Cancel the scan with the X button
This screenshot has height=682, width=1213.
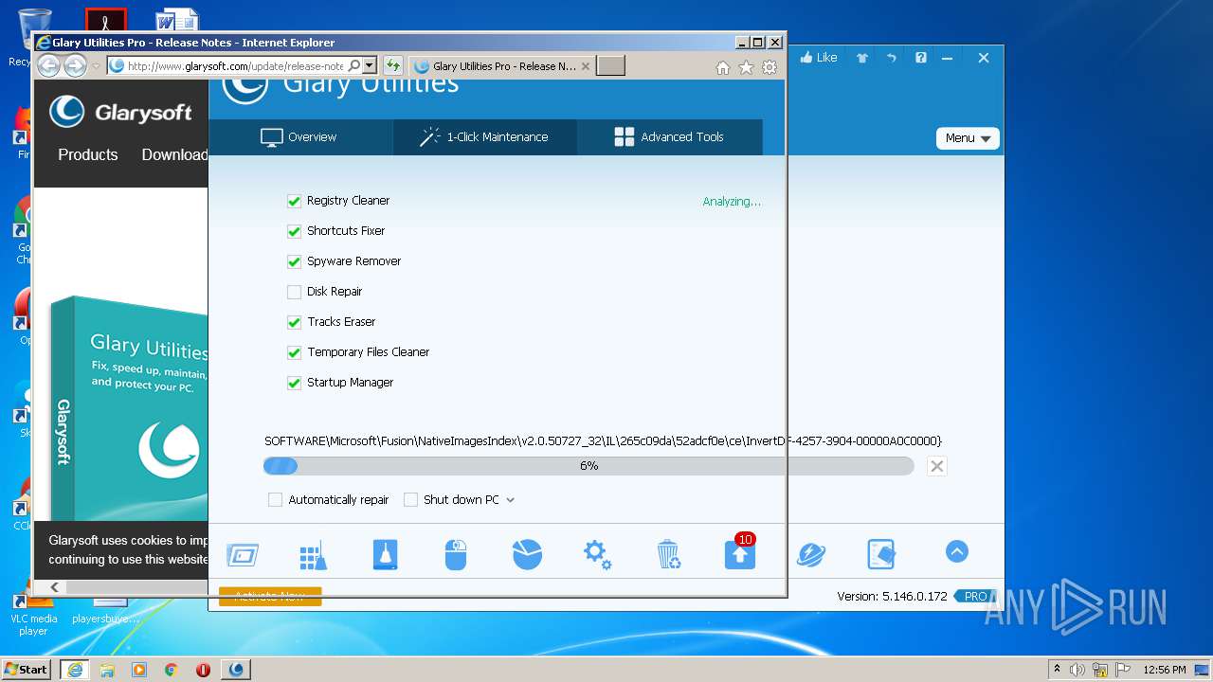click(x=936, y=466)
